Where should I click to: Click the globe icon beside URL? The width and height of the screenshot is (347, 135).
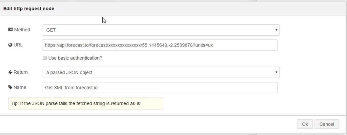[x=10, y=45]
